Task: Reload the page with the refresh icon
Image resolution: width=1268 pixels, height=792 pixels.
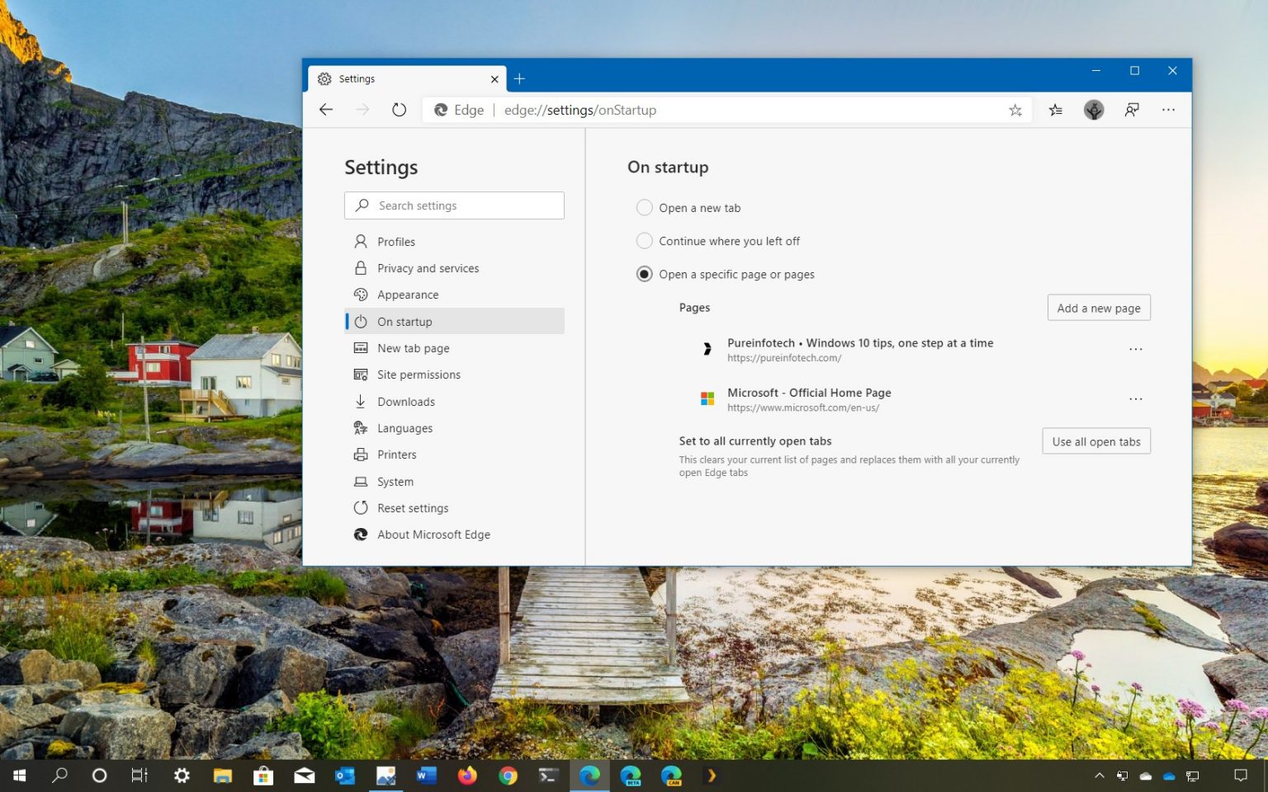Action: 399,109
